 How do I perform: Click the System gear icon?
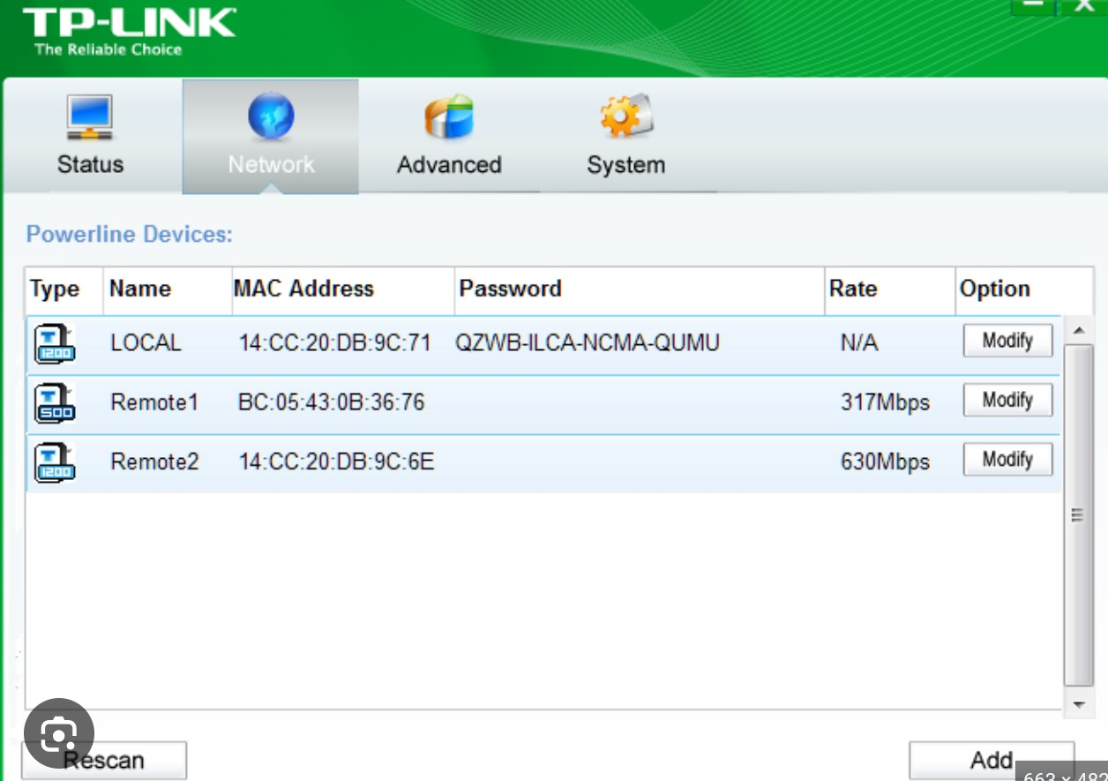point(626,116)
